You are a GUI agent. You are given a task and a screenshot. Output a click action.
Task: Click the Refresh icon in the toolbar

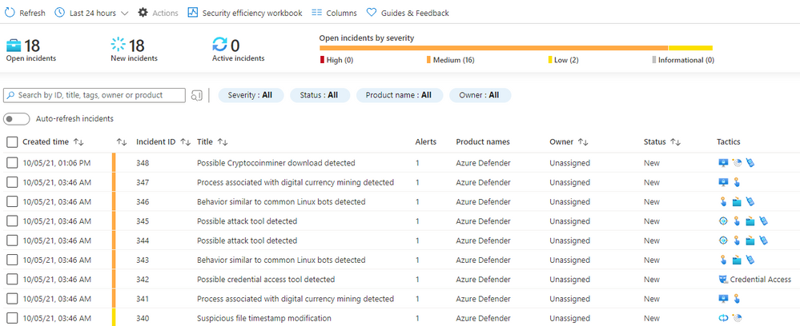(x=10, y=12)
